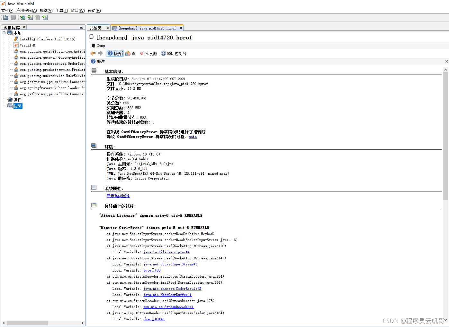The height and width of the screenshot is (327, 449).
Task: Click Add Local application toolbar icon
Action: point(23,18)
